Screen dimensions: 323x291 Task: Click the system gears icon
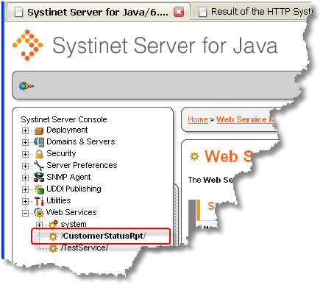pyautogui.click(x=53, y=224)
